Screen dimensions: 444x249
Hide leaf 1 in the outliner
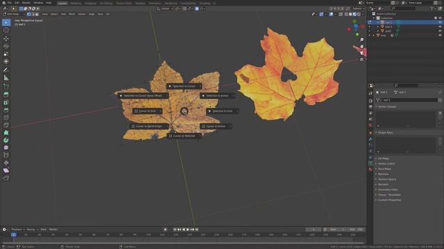440,22
